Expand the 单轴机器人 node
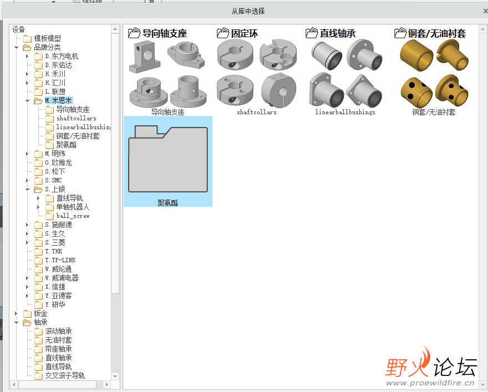Image resolution: width=488 pixels, height=392 pixels. (38, 207)
